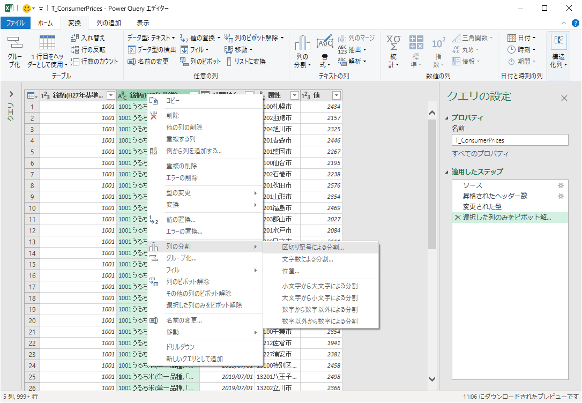
Task: Click the グループ化 ribbon icon
Action: (14, 44)
